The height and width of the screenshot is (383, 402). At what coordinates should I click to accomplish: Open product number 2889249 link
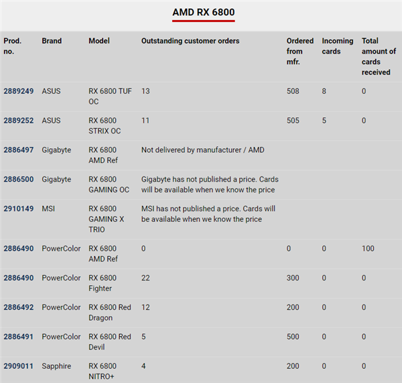pos(19,91)
